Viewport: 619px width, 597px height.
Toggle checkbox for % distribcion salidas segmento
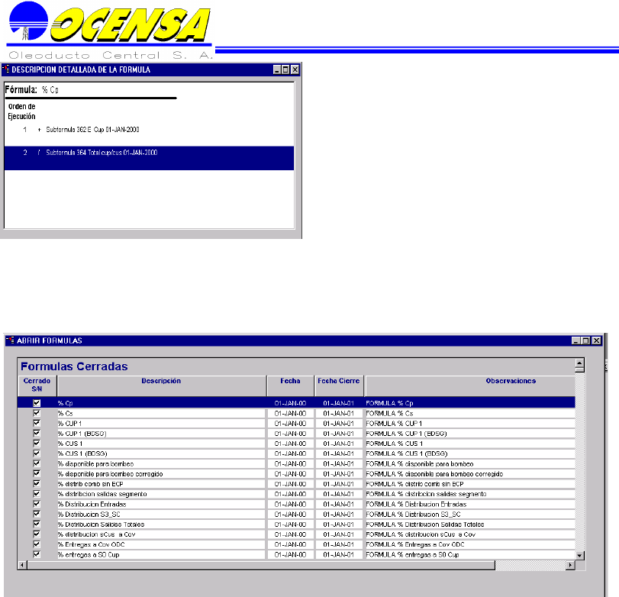pos(37,493)
